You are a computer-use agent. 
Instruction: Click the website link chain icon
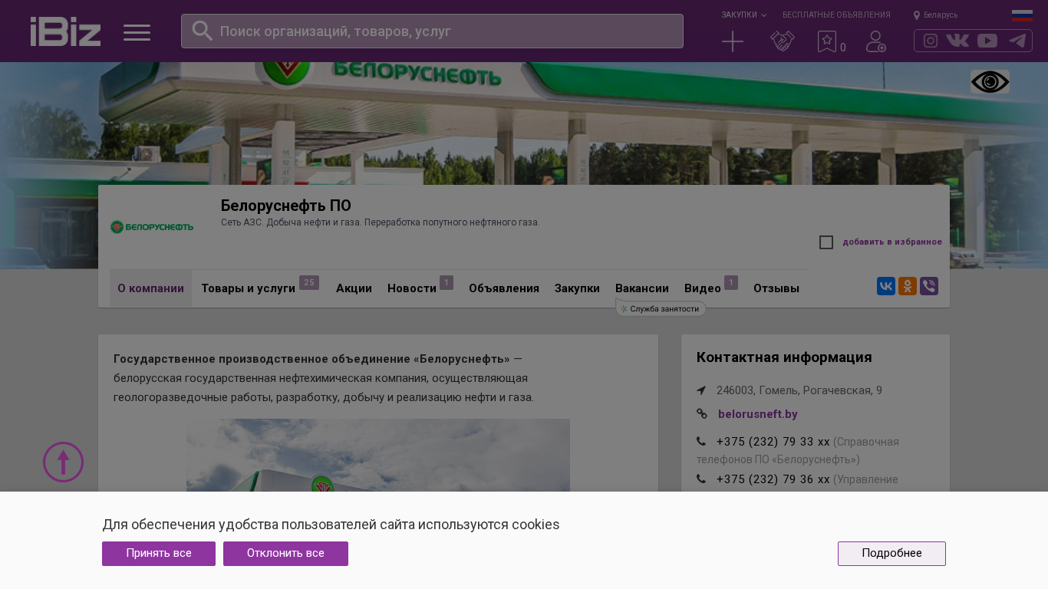point(701,414)
